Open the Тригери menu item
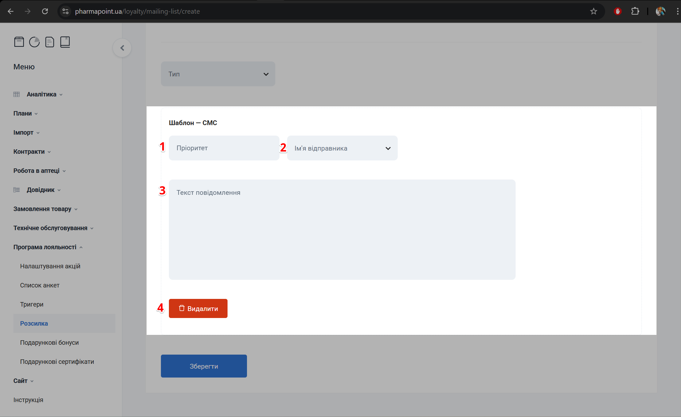This screenshot has width=681, height=417. 32,304
